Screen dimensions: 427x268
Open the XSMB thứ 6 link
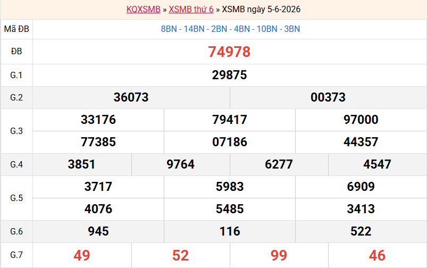191,9
